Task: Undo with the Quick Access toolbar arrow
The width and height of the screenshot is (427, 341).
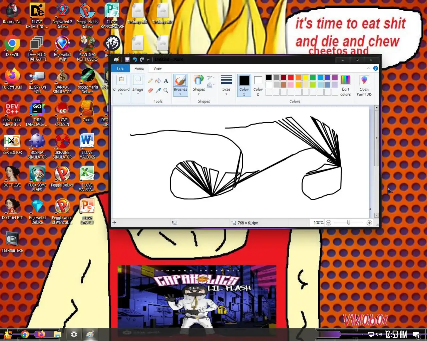Action: [135, 60]
